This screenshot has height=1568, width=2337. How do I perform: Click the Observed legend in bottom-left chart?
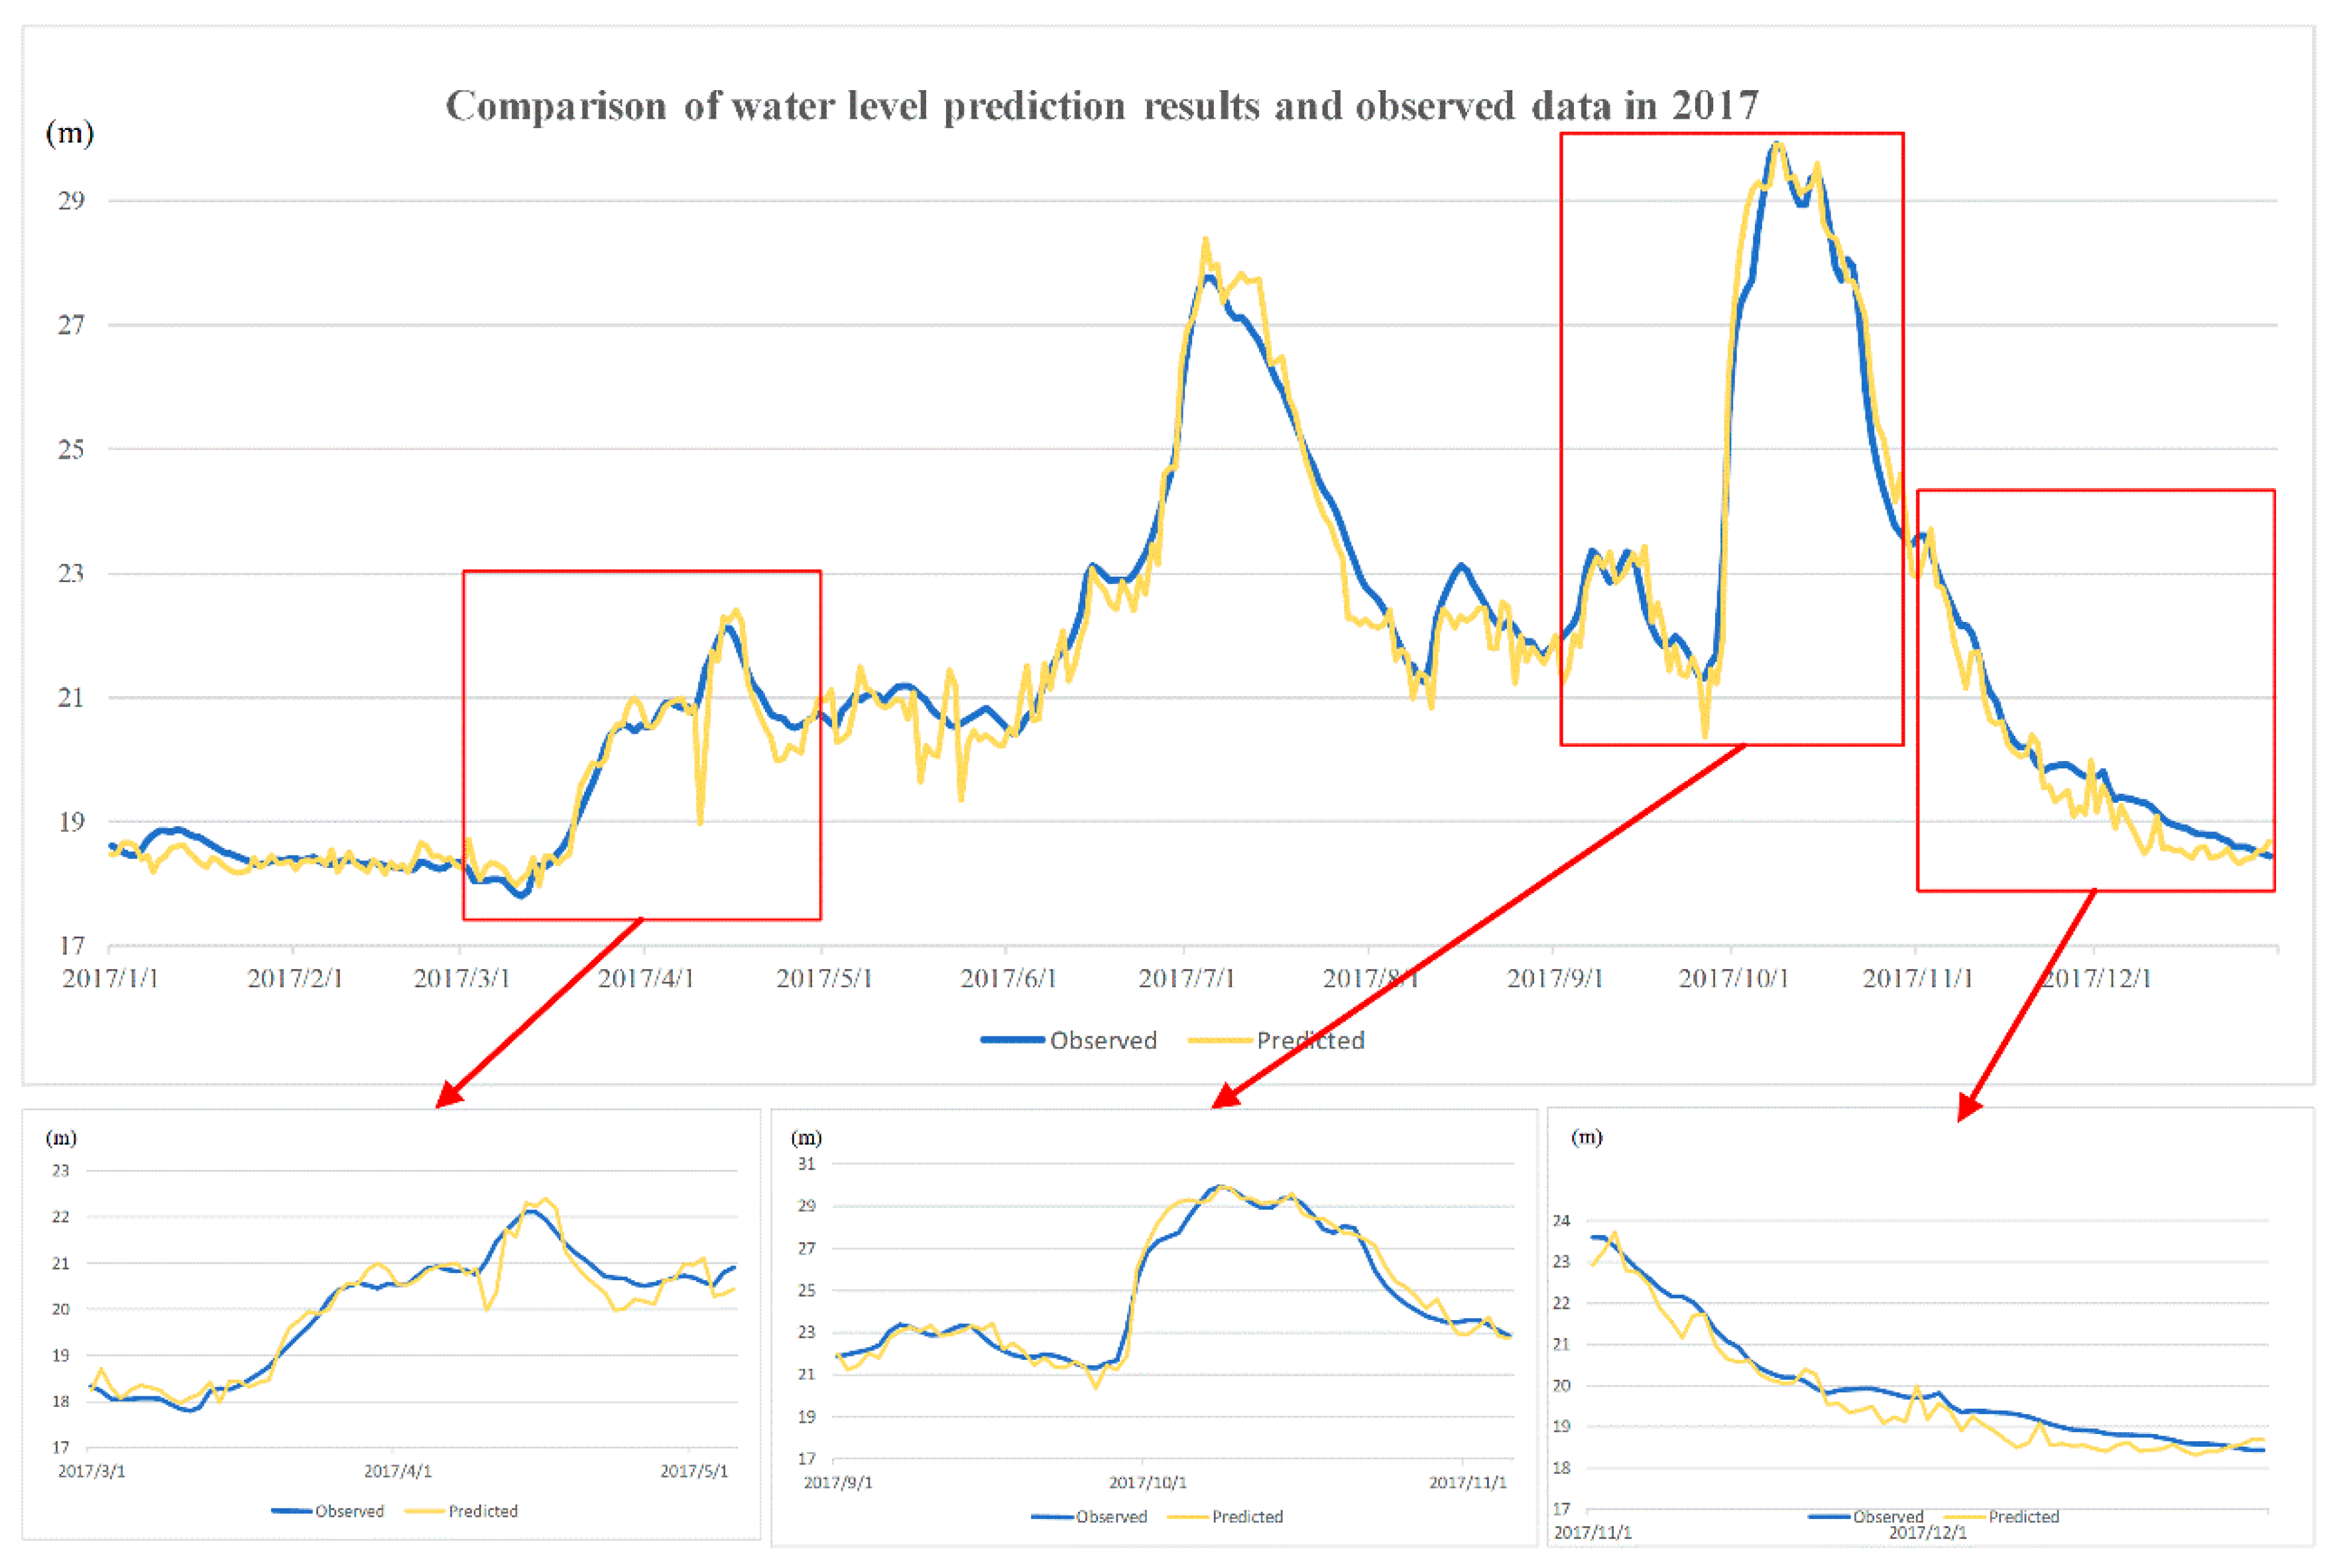coord(349,1511)
